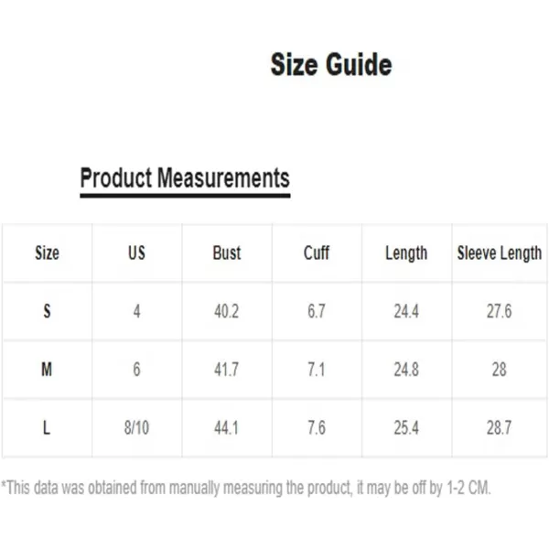
Task: Click the Cuff column header
Action: click(317, 253)
